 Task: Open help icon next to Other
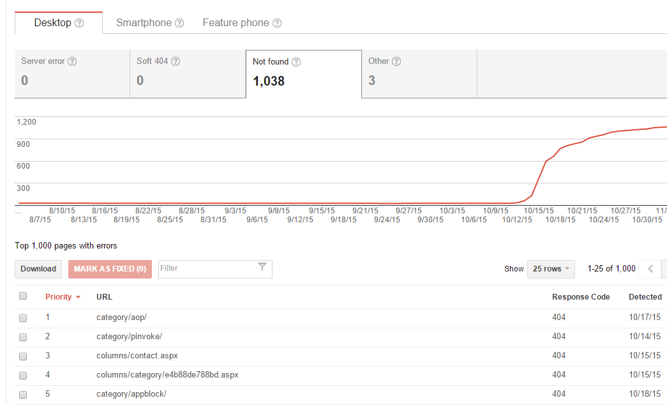396,61
